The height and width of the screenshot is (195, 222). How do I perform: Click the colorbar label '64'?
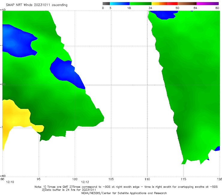(195, 8)
